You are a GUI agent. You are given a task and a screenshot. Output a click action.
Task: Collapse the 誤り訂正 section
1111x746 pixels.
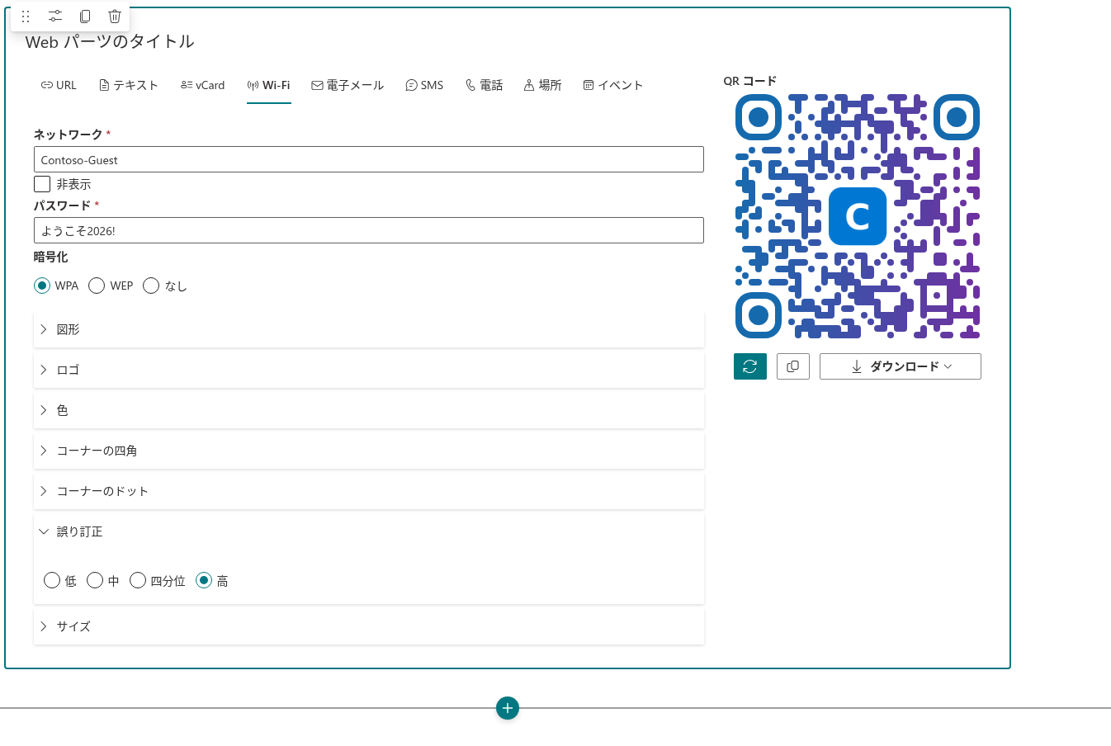(369, 531)
